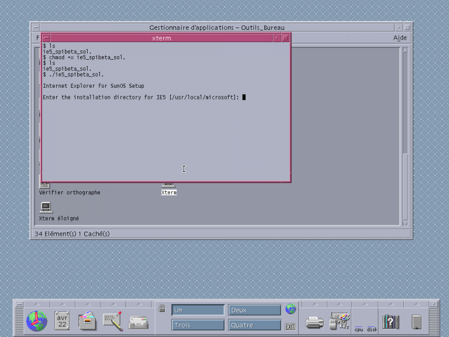This screenshot has width=449, height=337.
Task: Click the front panel left move handle
Action: (x=19, y=321)
